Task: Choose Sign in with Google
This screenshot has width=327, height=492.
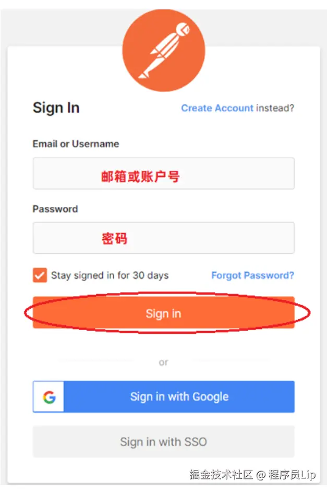Action: click(164, 396)
